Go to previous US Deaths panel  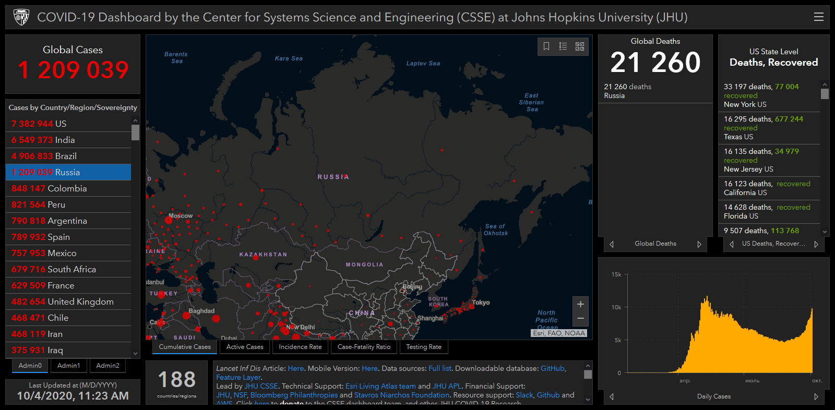pyautogui.click(x=732, y=244)
